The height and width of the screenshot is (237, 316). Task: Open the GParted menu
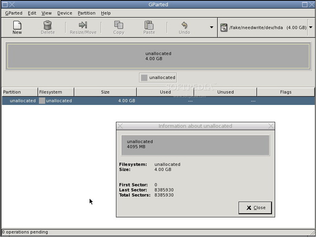click(x=14, y=13)
